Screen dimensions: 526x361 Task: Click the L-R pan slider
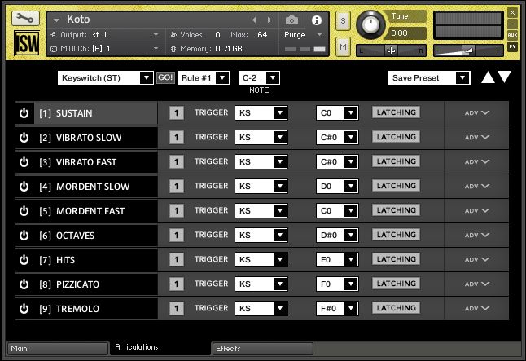pos(391,51)
